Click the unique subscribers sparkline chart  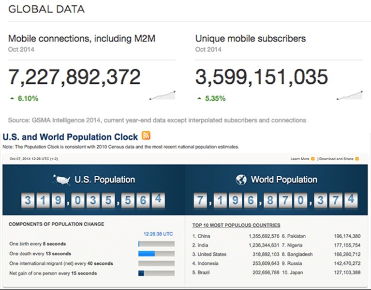coord(349,95)
